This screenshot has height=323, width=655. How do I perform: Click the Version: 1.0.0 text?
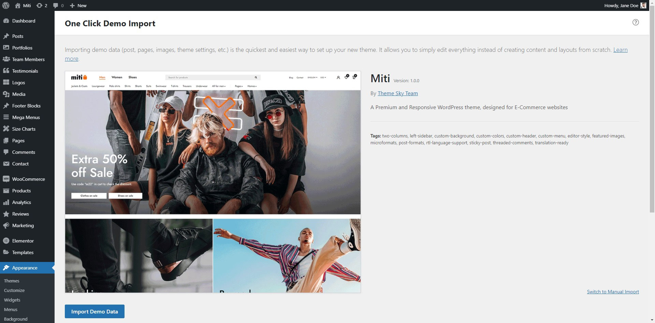click(x=406, y=81)
